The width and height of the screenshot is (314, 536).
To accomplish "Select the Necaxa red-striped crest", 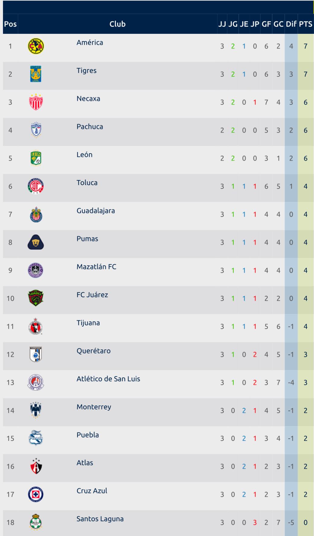I will tap(36, 102).
